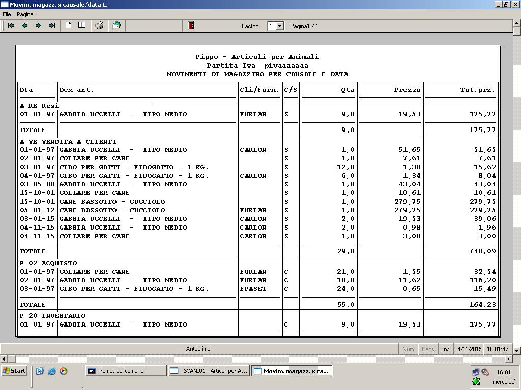Image resolution: width=521 pixels, height=390 pixels.
Task: Click the Caps status bar indicator
Action: tap(428, 349)
